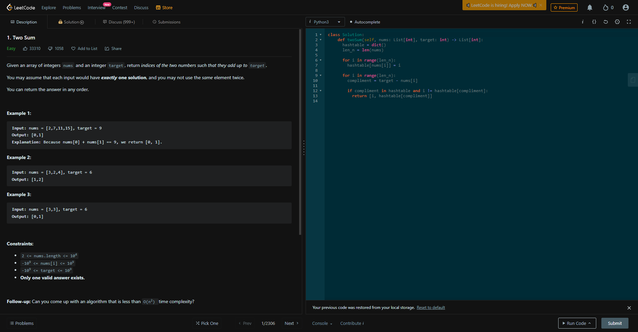This screenshot has height=332, width=638.
Task: Open the Python3 language dropdown
Action: click(325, 22)
